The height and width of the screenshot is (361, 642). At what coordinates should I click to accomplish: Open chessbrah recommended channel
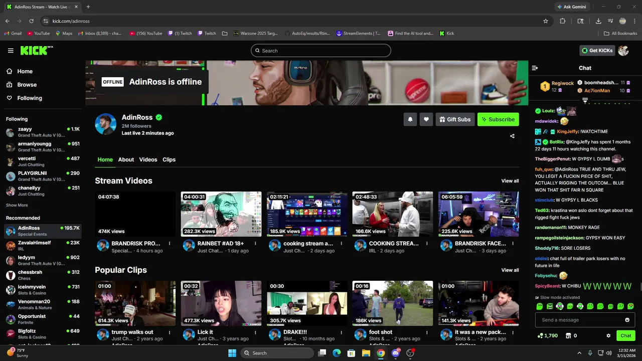[43, 275]
